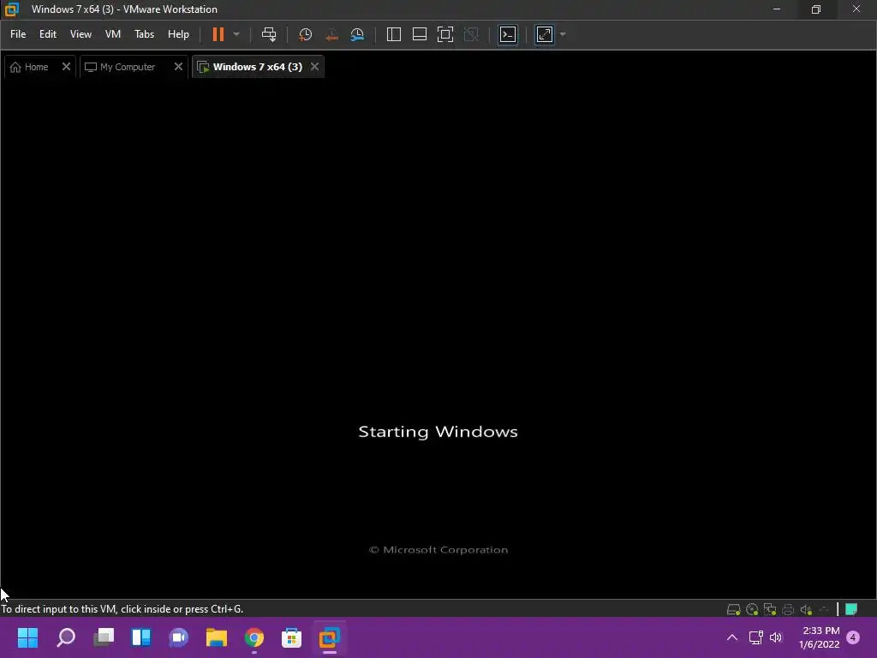This screenshot has width=877, height=658.
Task: Open Task View from the taskbar
Action: [104, 637]
